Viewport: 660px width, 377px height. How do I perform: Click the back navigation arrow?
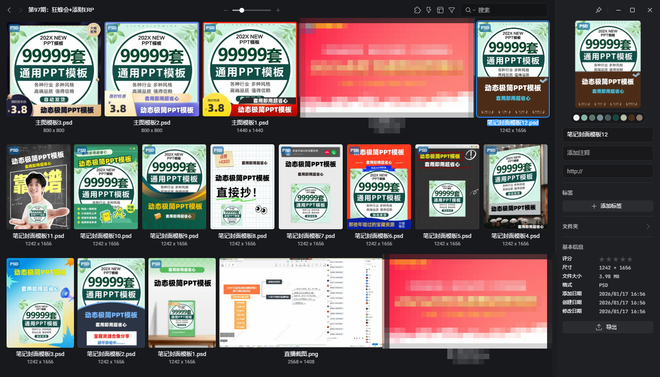coord(9,10)
